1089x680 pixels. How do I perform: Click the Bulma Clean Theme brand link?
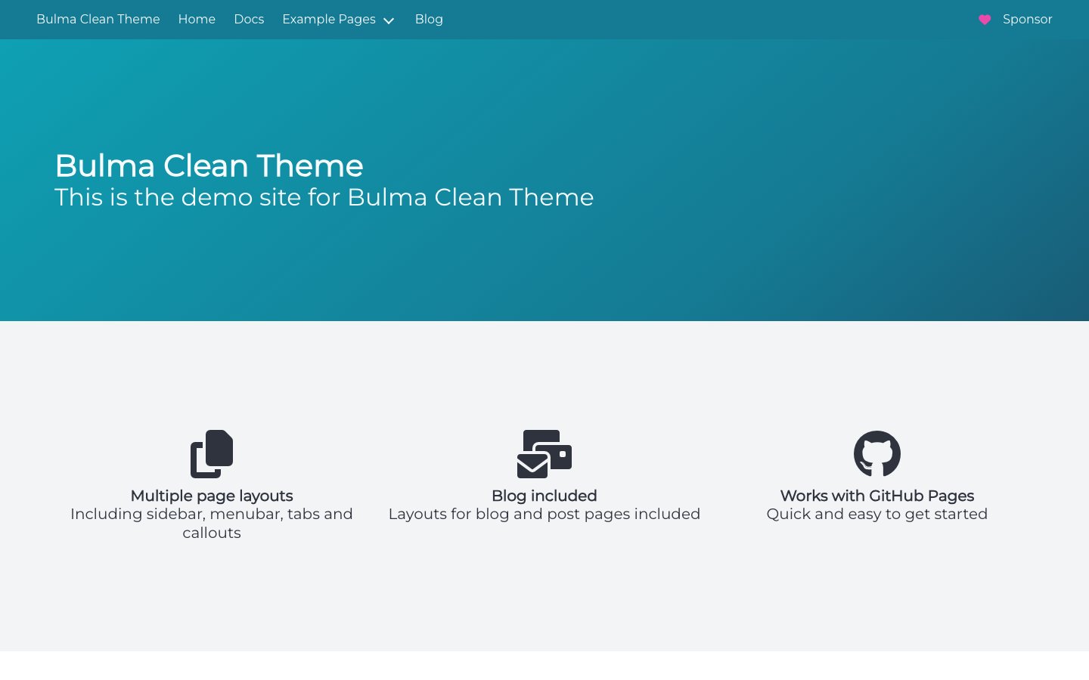98,20
